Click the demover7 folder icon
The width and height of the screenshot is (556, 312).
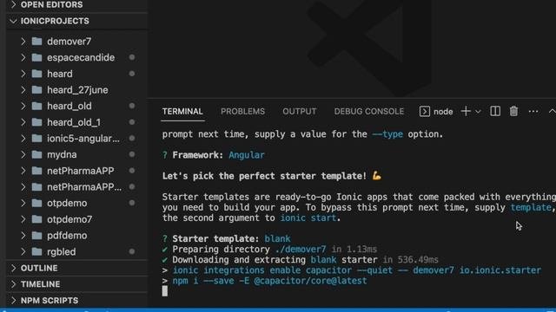tap(36, 42)
